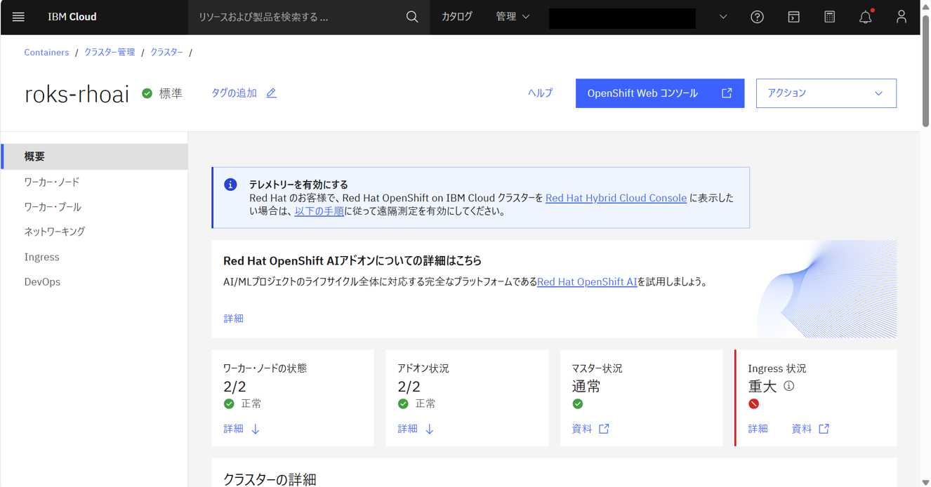The height and width of the screenshot is (487, 931).
Task: Click 詳細 in Ingress 状況 card
Action: 758,429
